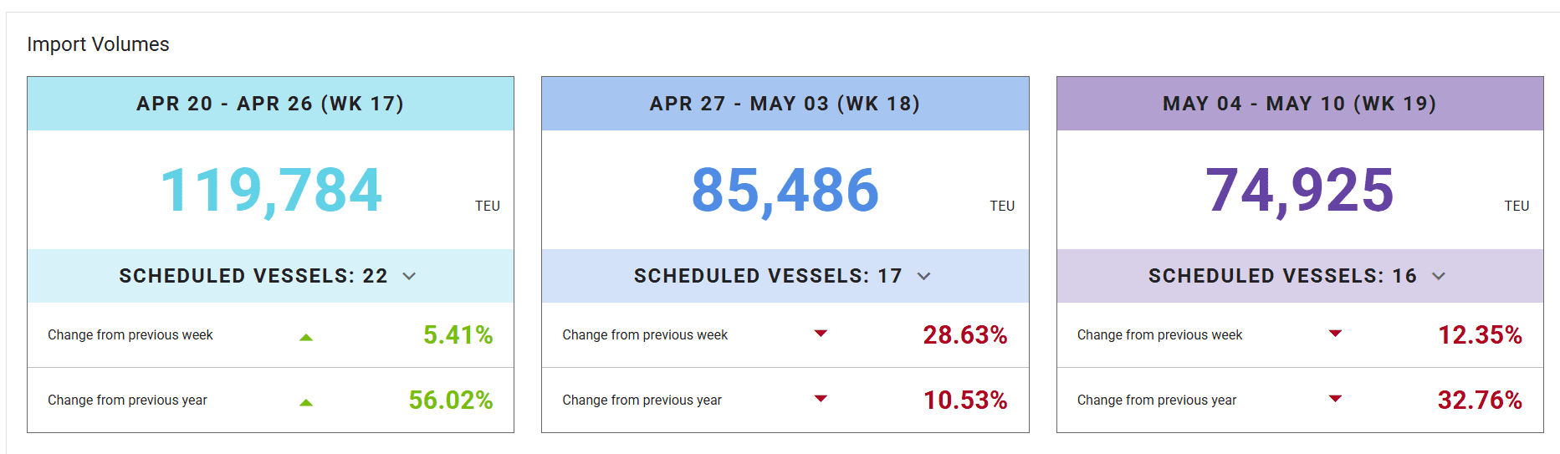Click red down arrow for week 19 weekly change
Viewport: 1560px width, 454px height.
coord(1335,334)
